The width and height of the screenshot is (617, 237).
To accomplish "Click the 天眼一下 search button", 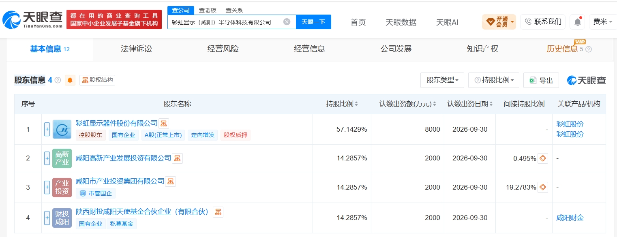I will [x=313, y=22].
